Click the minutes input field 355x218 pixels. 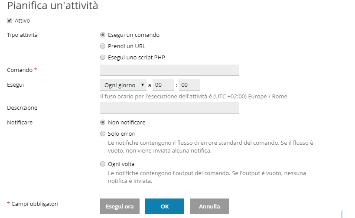[189, 85]
